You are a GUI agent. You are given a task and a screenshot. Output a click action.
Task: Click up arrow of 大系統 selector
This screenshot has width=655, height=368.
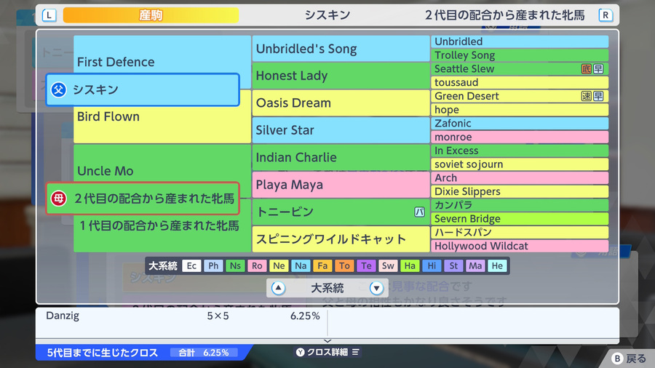pyautogui.click(x=278, y=288)
